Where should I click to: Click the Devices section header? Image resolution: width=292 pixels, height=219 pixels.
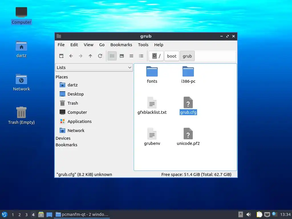63,138
